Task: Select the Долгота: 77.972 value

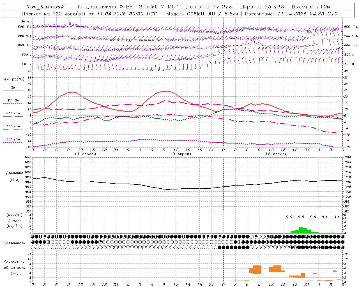Action: pos(209,7)
